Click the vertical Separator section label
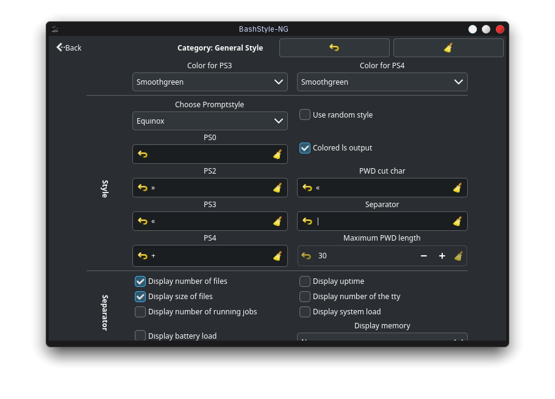The width and height of the screenshot is (555, 399). (105, 312)
